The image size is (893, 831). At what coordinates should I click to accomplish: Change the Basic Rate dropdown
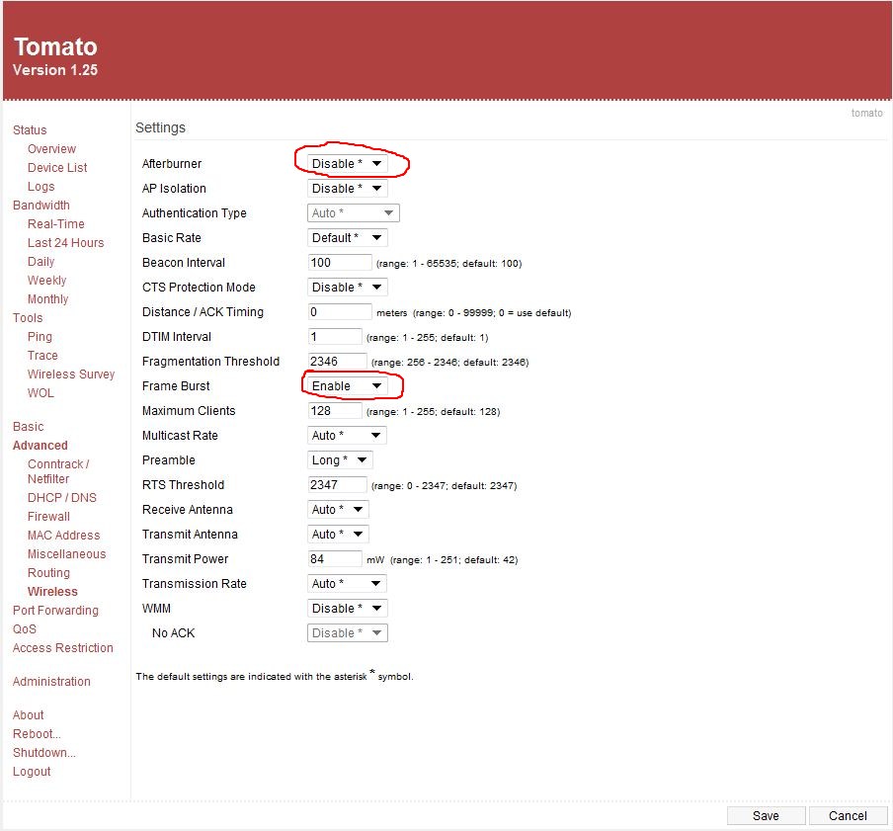(x=347, y=238)
